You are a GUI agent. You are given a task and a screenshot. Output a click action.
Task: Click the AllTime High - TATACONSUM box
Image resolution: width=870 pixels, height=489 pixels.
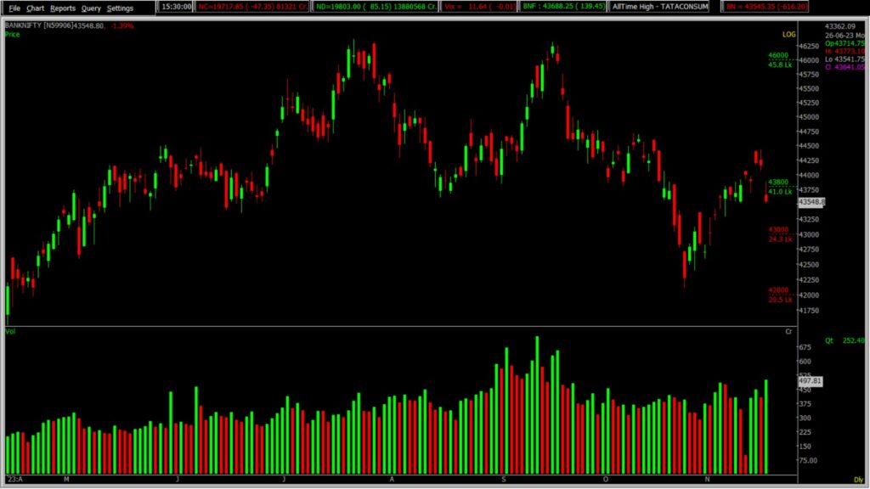click(659, 7)
